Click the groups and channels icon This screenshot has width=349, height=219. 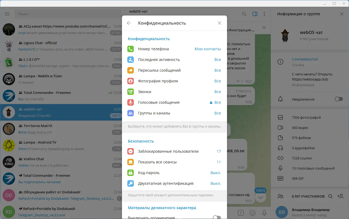coord(131,113)
